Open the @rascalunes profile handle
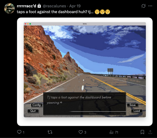Screen dimensions: 157x138 click(54, 6)
